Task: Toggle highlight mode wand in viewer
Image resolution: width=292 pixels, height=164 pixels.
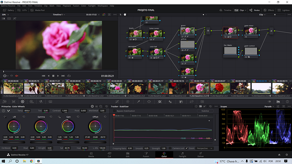Action: (x=15, y=18)
